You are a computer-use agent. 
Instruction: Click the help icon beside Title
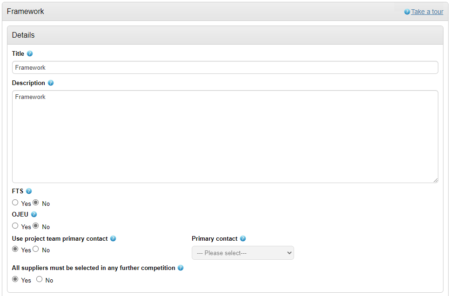(30, 53)
